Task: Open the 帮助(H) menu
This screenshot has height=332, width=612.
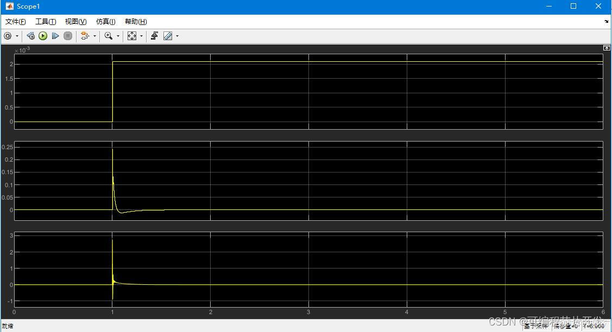Action: click(136, 22)
